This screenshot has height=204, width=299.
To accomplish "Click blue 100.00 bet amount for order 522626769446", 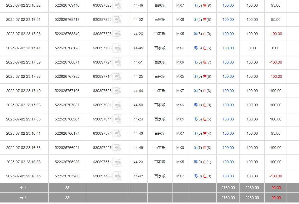I will (x=228, y=6).
